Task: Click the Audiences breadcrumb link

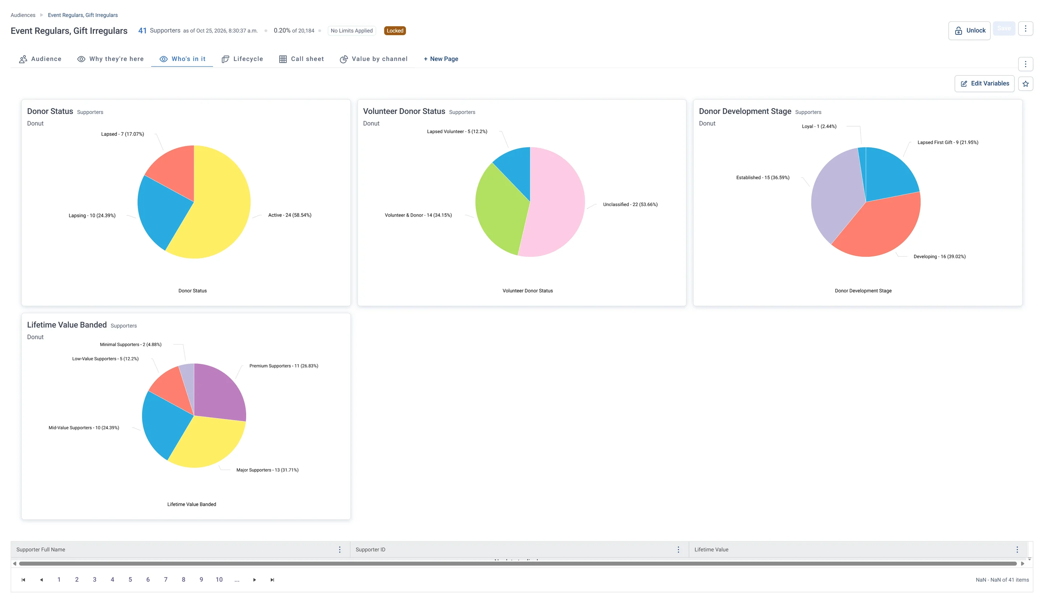Action: [23, 15]
